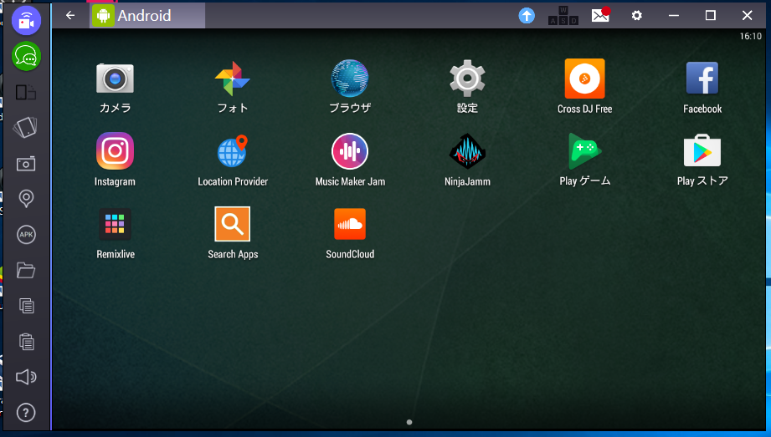Take a screenshot with sidebar camera icon
Image resolution: width=771 pixels, height=437 pixels.
tap(26, 164)
